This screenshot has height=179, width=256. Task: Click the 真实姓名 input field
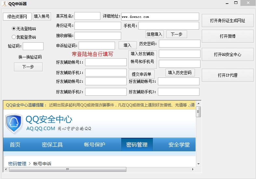point(87,16)
